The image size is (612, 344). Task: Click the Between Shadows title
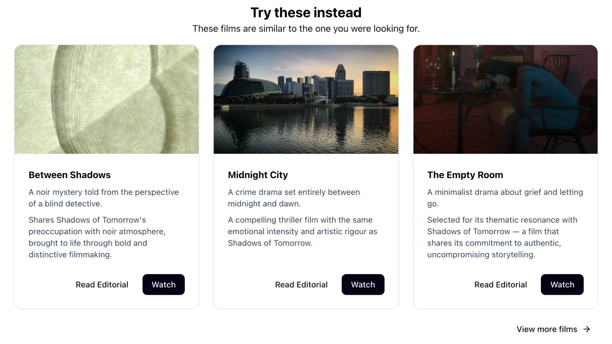click(70, 175)
